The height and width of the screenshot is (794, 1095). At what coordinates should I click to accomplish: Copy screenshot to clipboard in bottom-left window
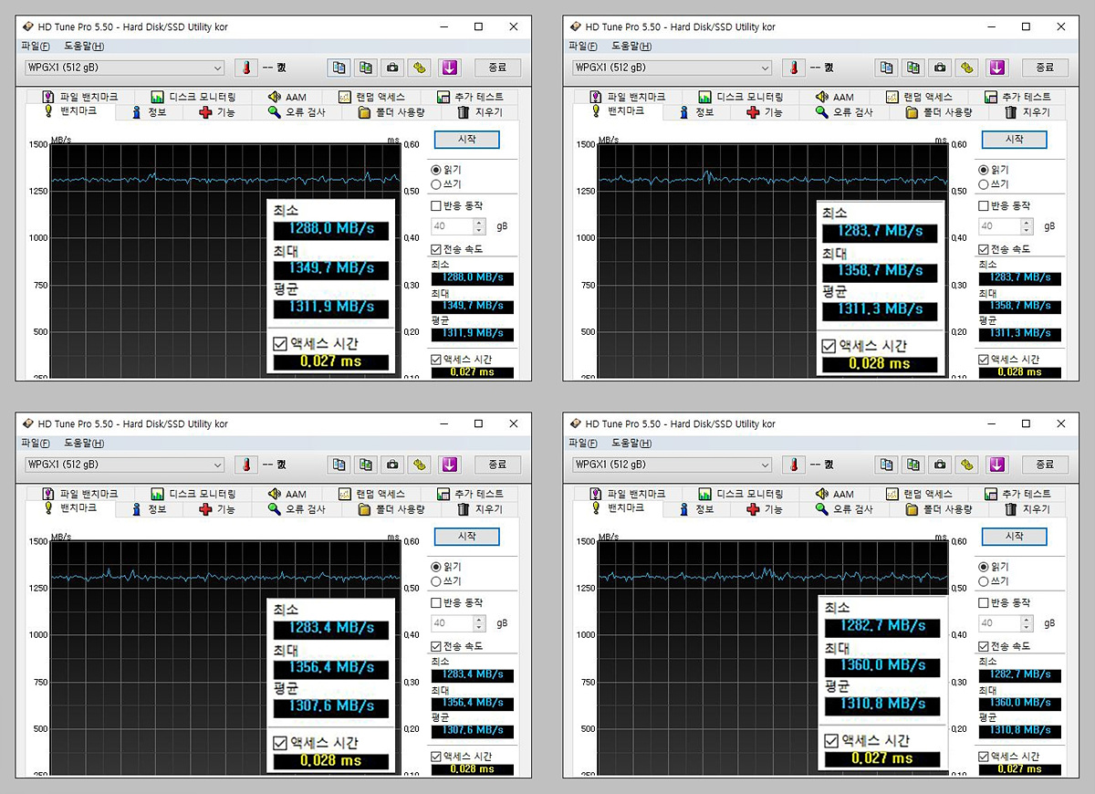(365, 465)
